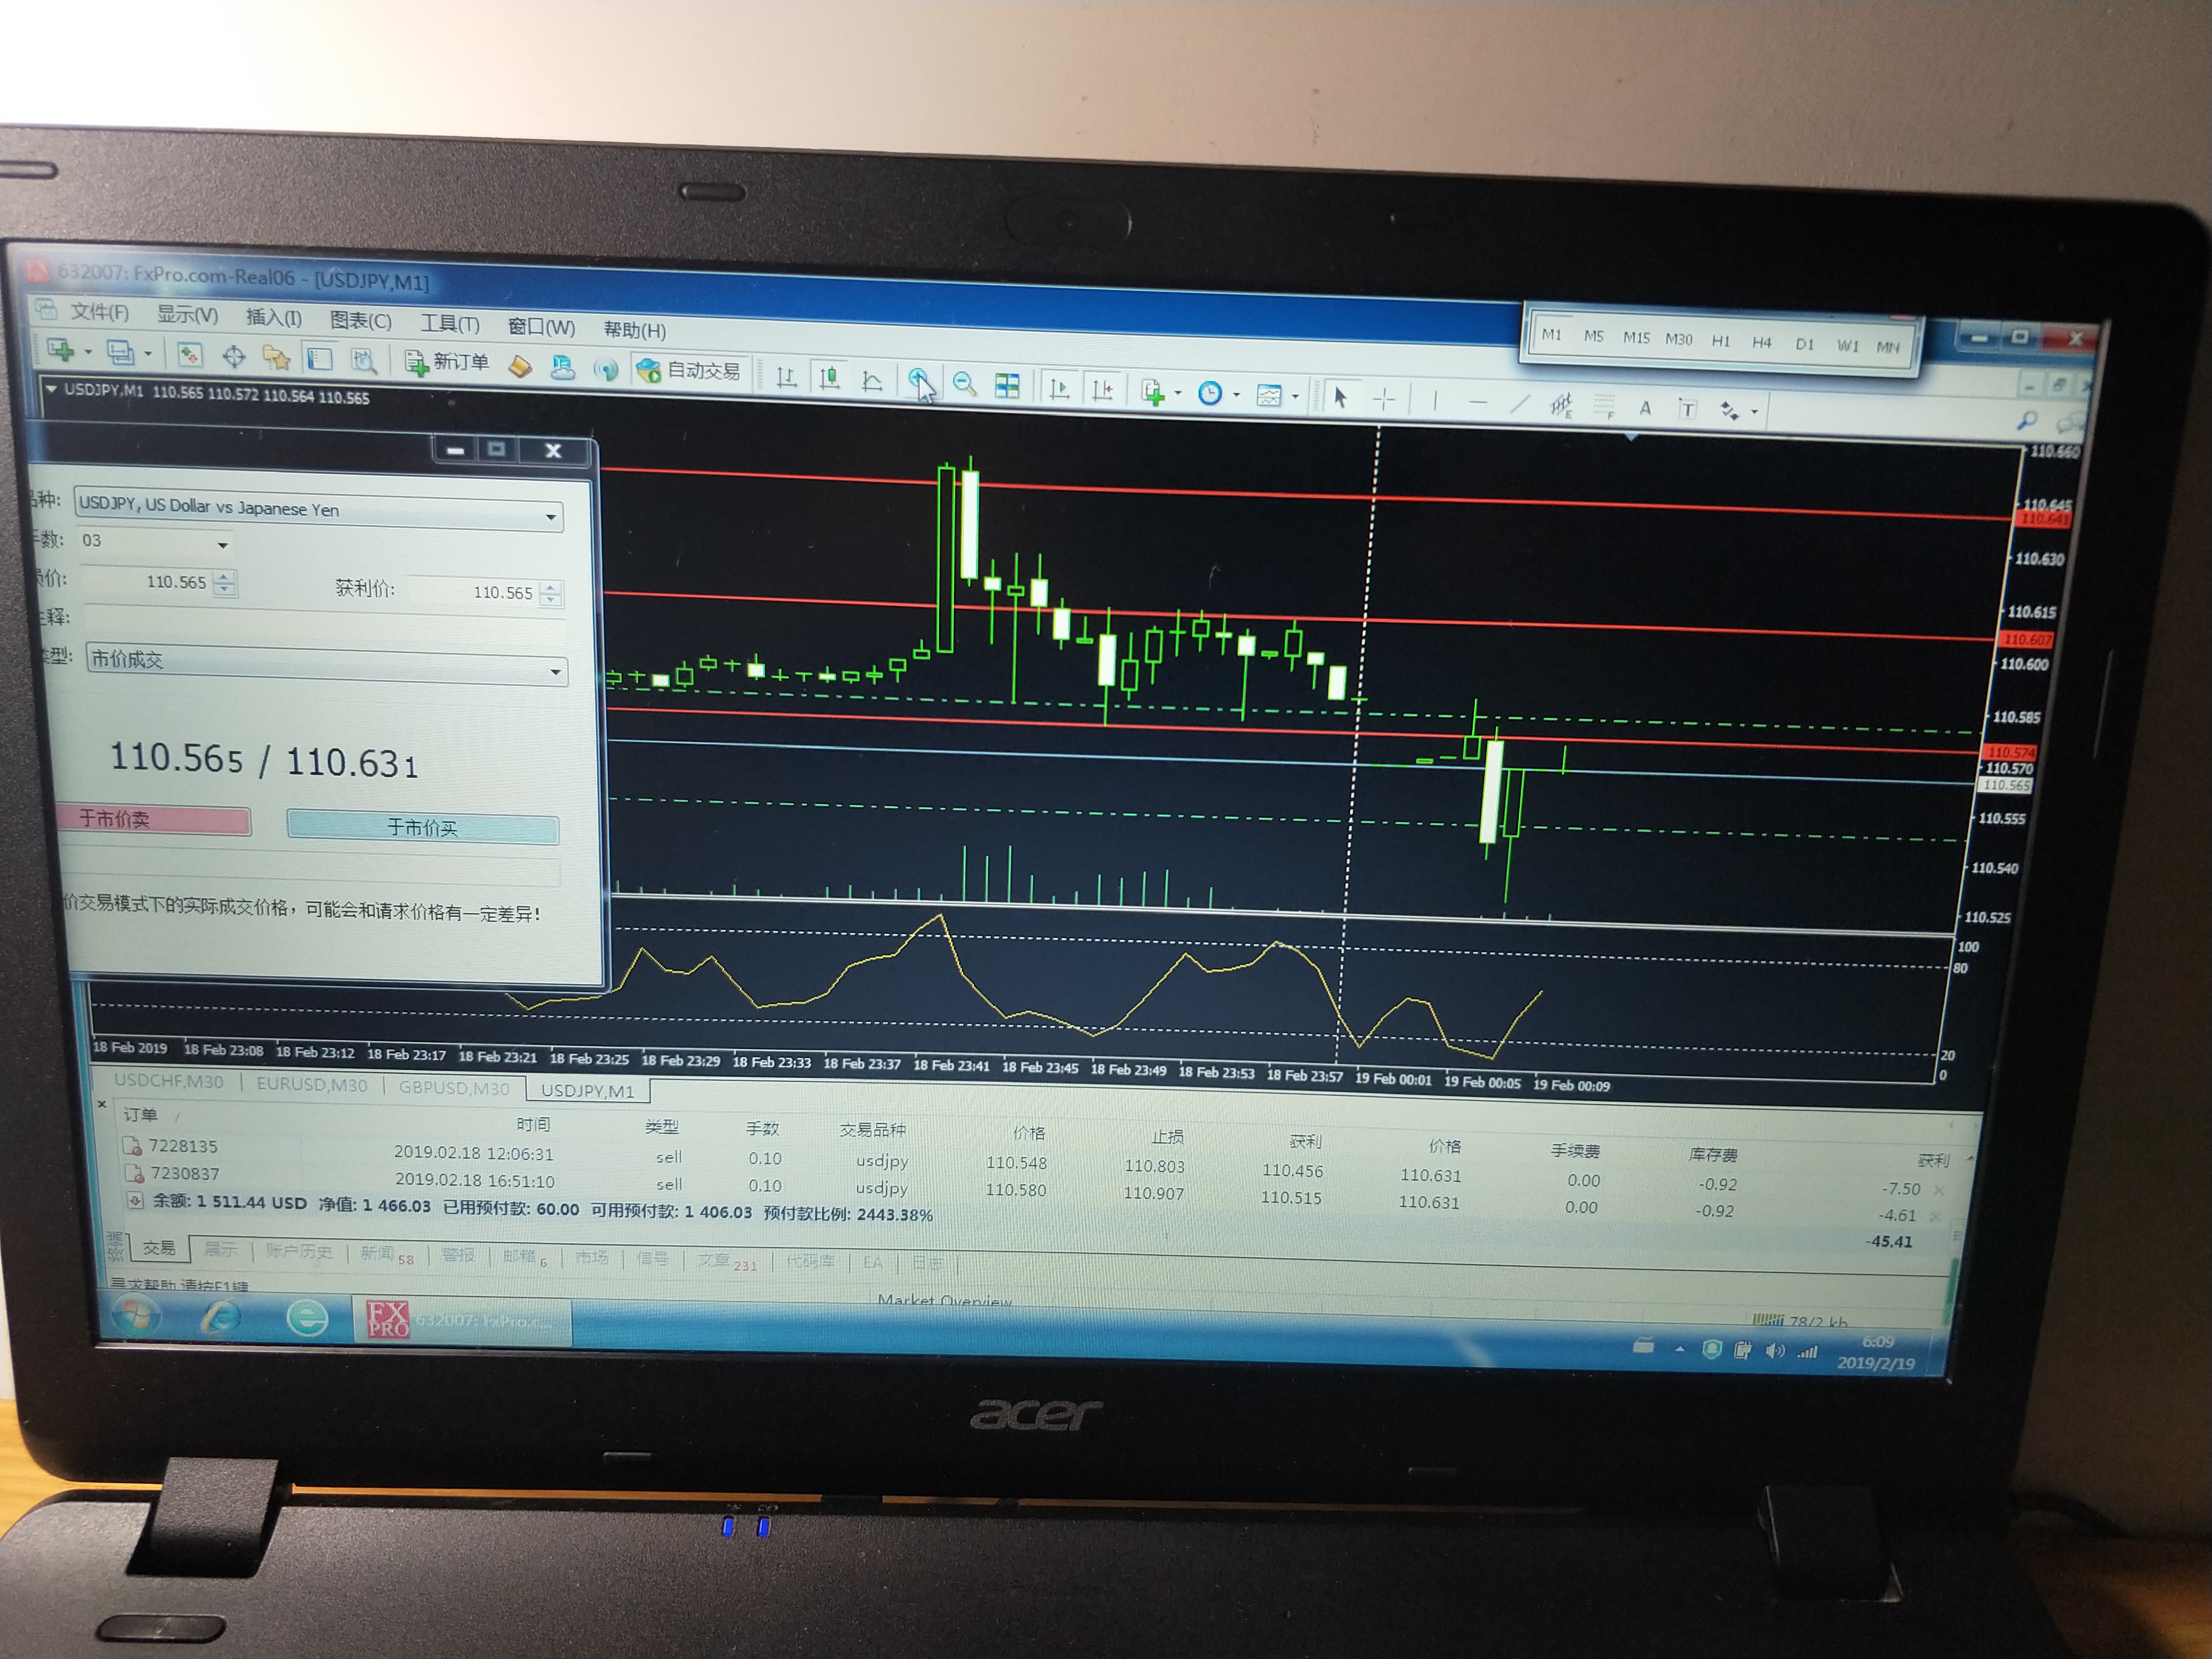Toggle the 自动交易 auto trading button
This screenshot has width=2212, height=1659.
[x=689, y=371]
